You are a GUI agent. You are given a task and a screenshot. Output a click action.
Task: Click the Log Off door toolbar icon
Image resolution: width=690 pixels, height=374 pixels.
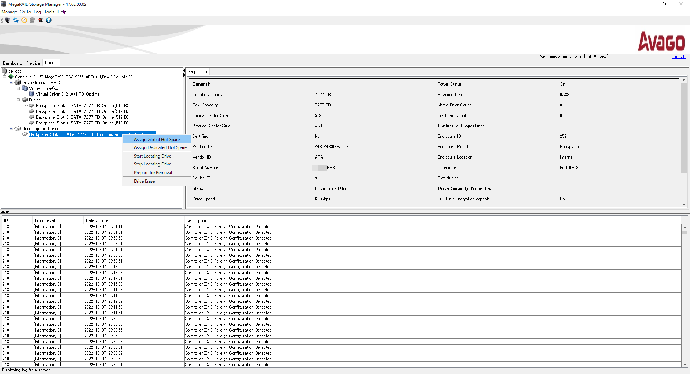[x=41, y=20]
